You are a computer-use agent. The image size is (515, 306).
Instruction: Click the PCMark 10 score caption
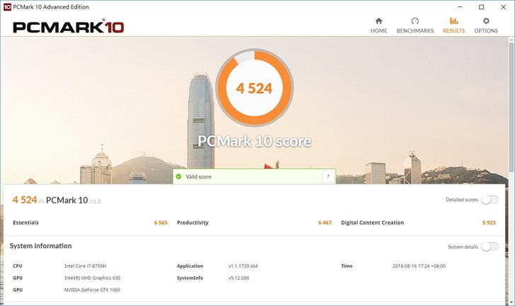pos(254,141)
